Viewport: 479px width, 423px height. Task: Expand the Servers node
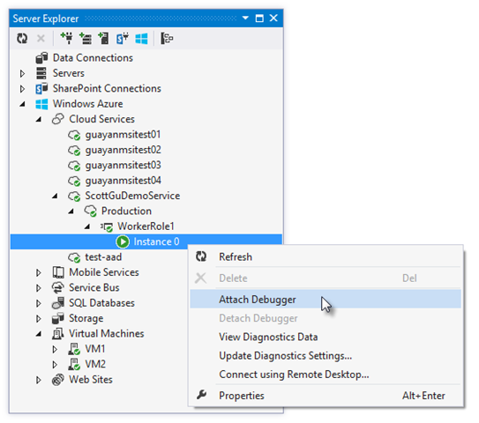point(22,73)
